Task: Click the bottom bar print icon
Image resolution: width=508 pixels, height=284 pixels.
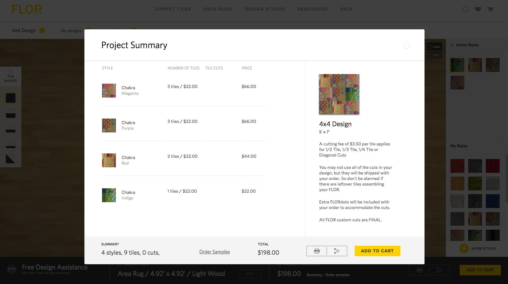Action: coord(419,270)
